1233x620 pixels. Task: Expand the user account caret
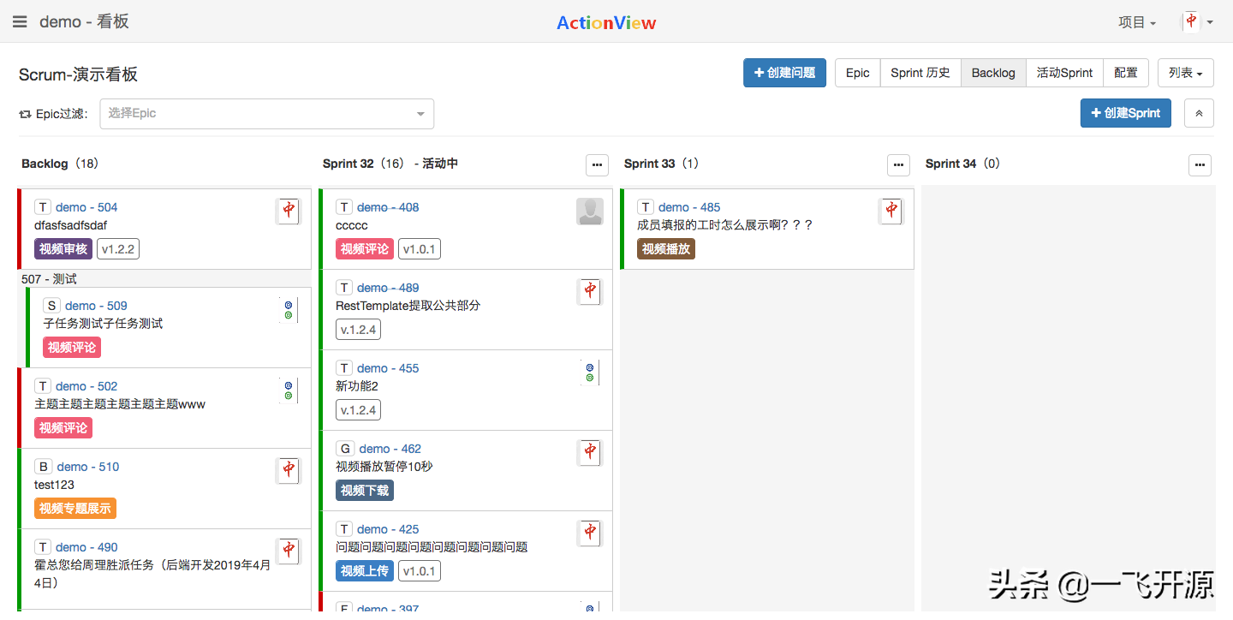[1210, 23]
